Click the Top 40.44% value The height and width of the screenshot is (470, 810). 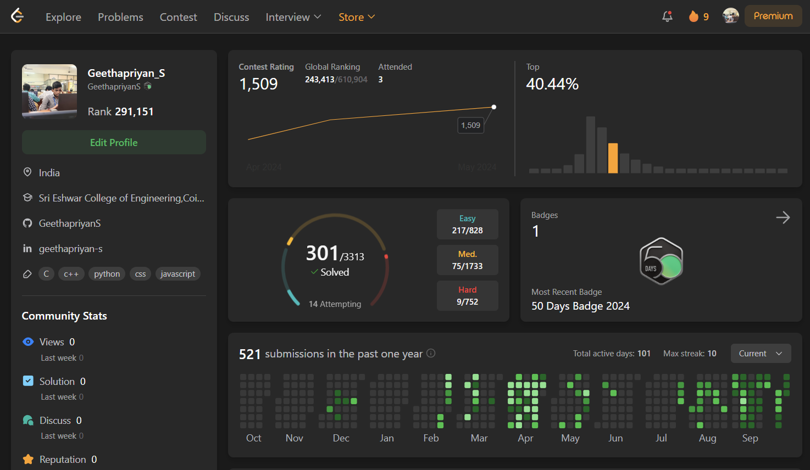[552, 84]
